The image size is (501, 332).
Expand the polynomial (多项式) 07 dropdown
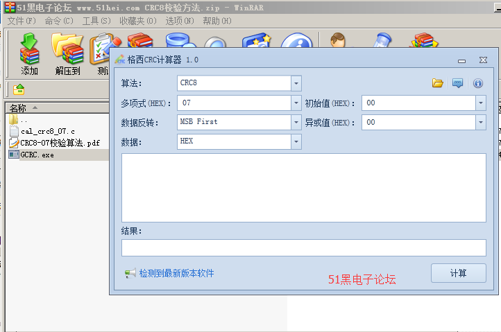pyautogui.click(x=296, y=103)
